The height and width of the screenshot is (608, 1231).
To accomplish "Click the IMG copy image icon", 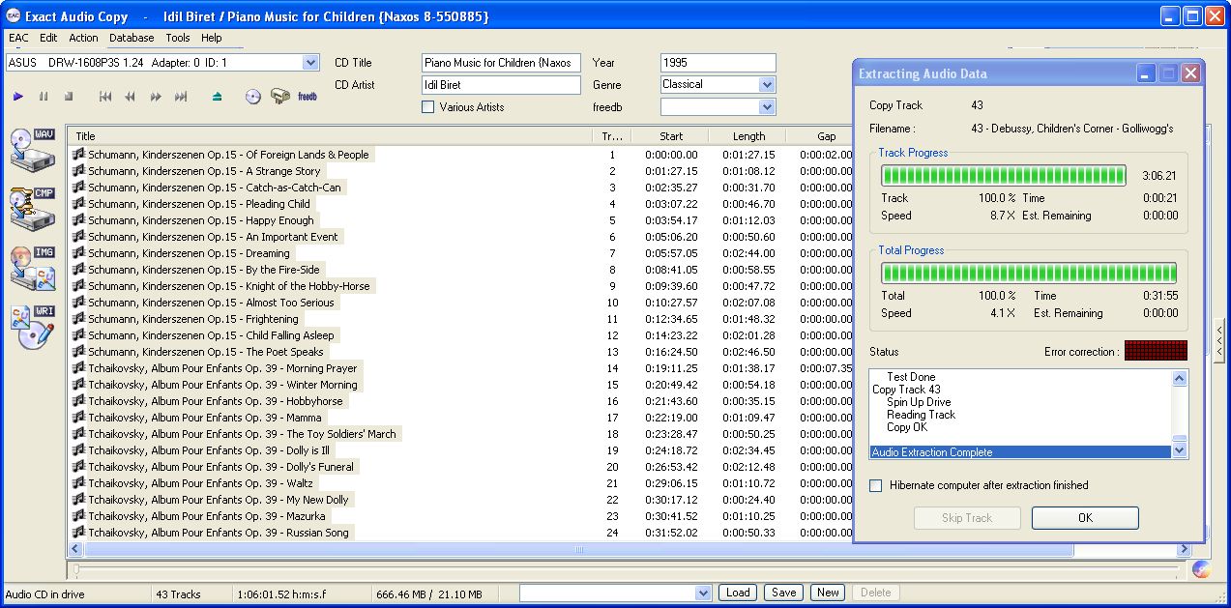I will pyautogui.click(x=32, y=268).
